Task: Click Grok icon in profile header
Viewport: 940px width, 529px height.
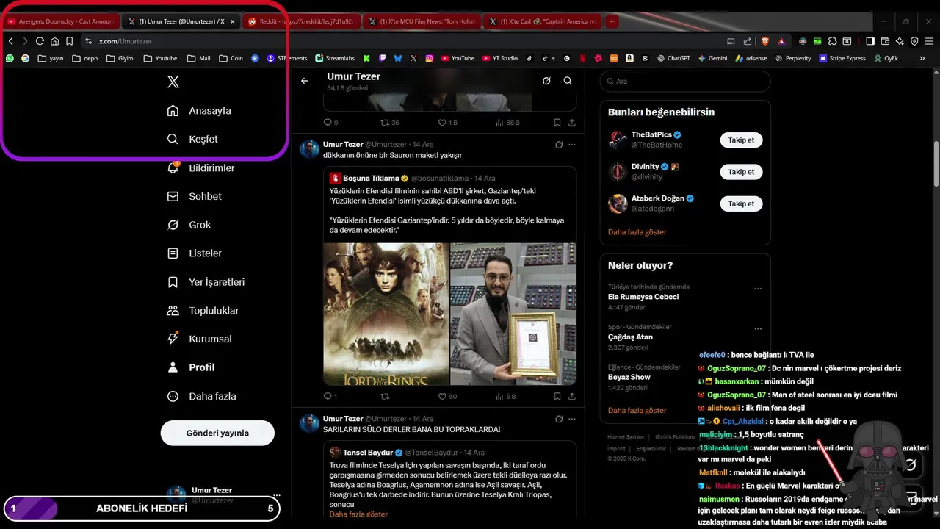Action: [546, 81]
